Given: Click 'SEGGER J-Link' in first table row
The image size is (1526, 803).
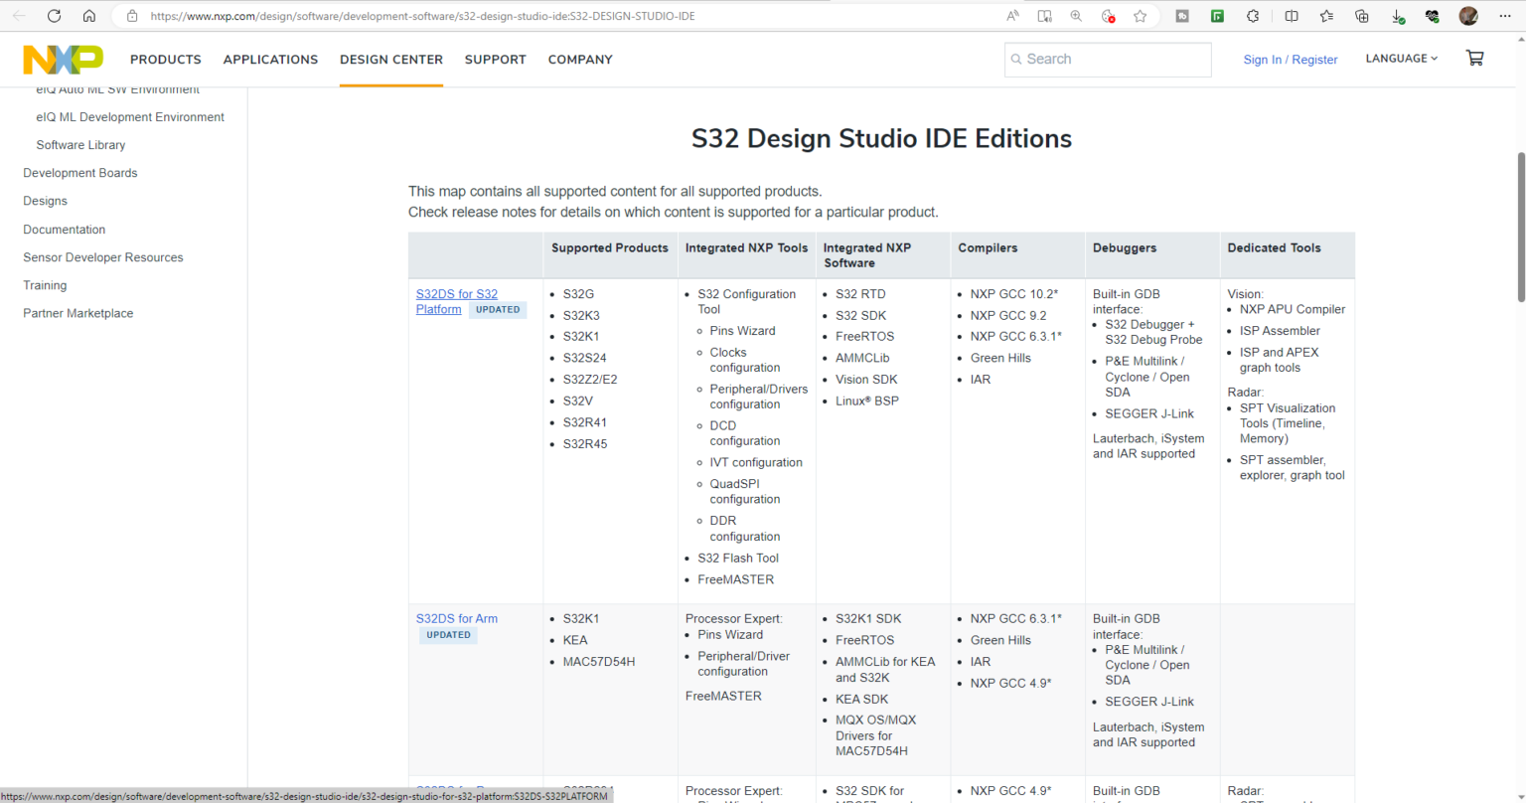Looking at the screenshot, I should 1149,413.
